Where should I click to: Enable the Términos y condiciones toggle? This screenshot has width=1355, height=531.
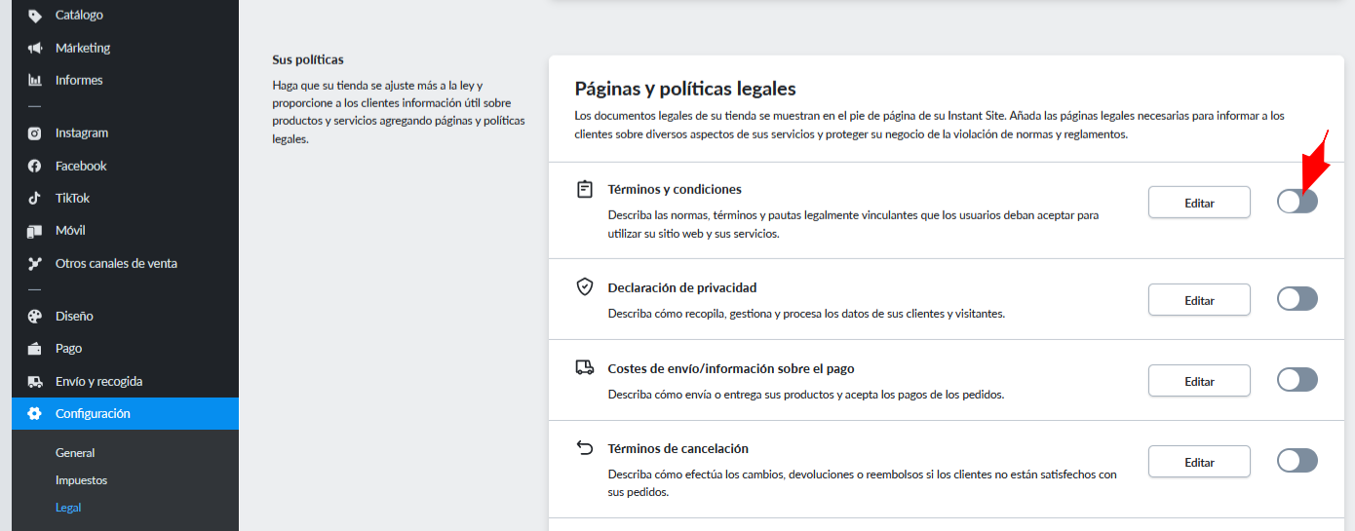[x=1297, y=202]
